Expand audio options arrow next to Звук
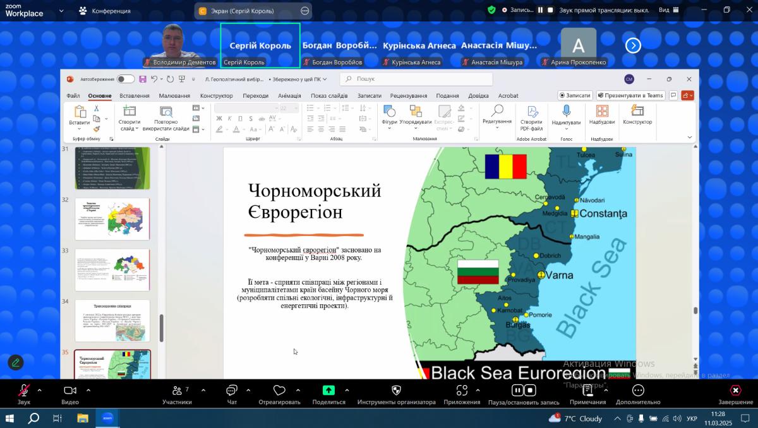758x428 pixels. [39, 390]
